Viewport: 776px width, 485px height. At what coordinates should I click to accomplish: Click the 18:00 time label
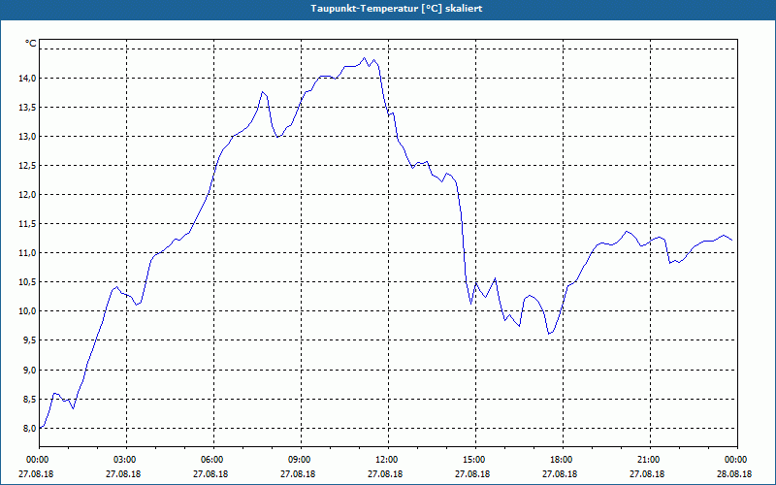coord(564,460)
